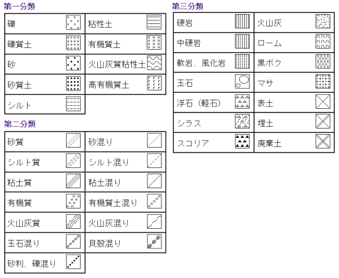339x278 pixels.
Task: Click the 火山灰質 wavy diagonal pattern icon
Action: 73,221
